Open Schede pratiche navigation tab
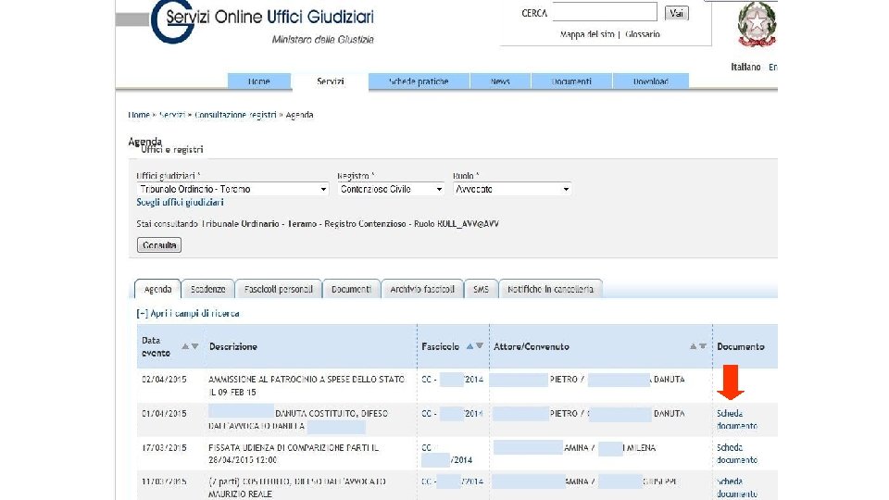Viewport: 889px width, 500px height. tap(419, 81)
